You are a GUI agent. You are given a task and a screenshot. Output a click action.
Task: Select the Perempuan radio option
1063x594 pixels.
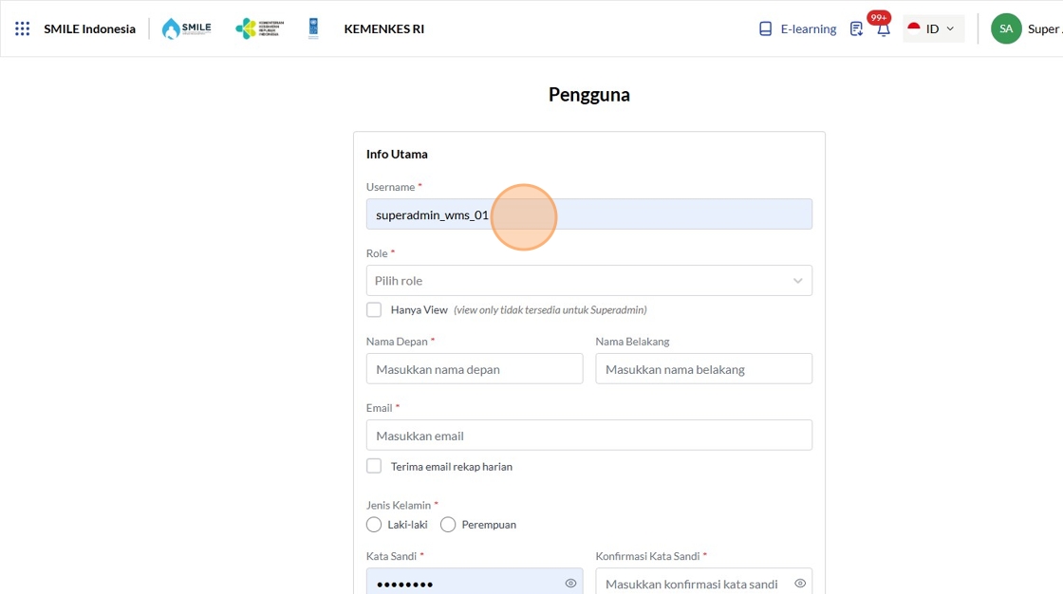click(x=447, y=525)
